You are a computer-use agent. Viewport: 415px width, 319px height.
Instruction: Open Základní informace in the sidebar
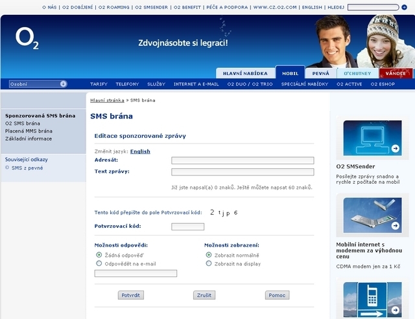tap(29, 138)
